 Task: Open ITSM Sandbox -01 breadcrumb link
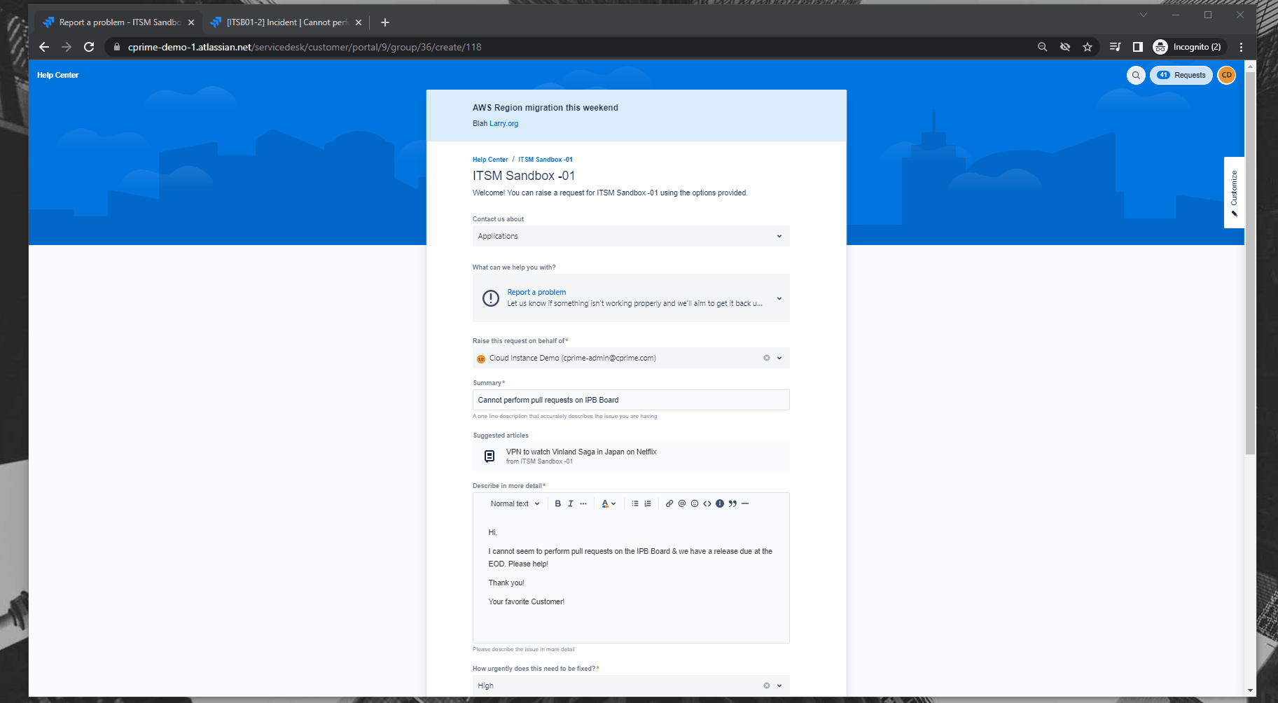[546, 160]
